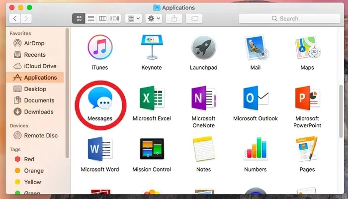348x199 pixels.
Task: Open the Numbers app icon
Action: click(x=255, y=149)
